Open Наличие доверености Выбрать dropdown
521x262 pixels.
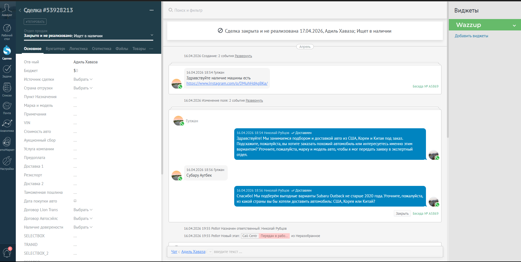tap(83, 227)
